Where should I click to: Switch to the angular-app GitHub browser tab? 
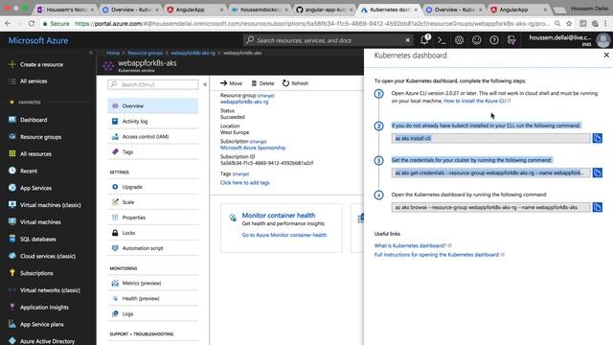(x=324, y=10)
